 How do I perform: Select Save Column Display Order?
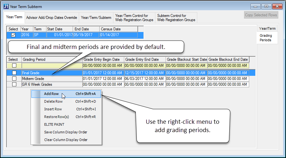pyautogui.click(x=65, y=132)
